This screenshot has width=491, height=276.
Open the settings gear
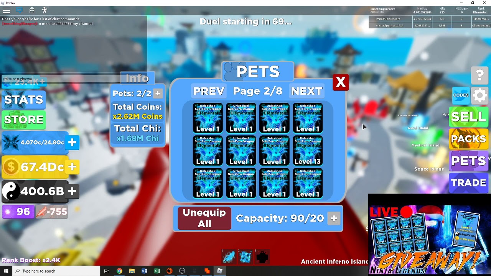480,95
